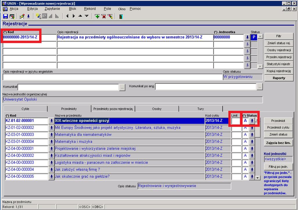Click the Przedmiot cyklu button
This screenshot has height=210, width=298.
click(x=278, y=127)
